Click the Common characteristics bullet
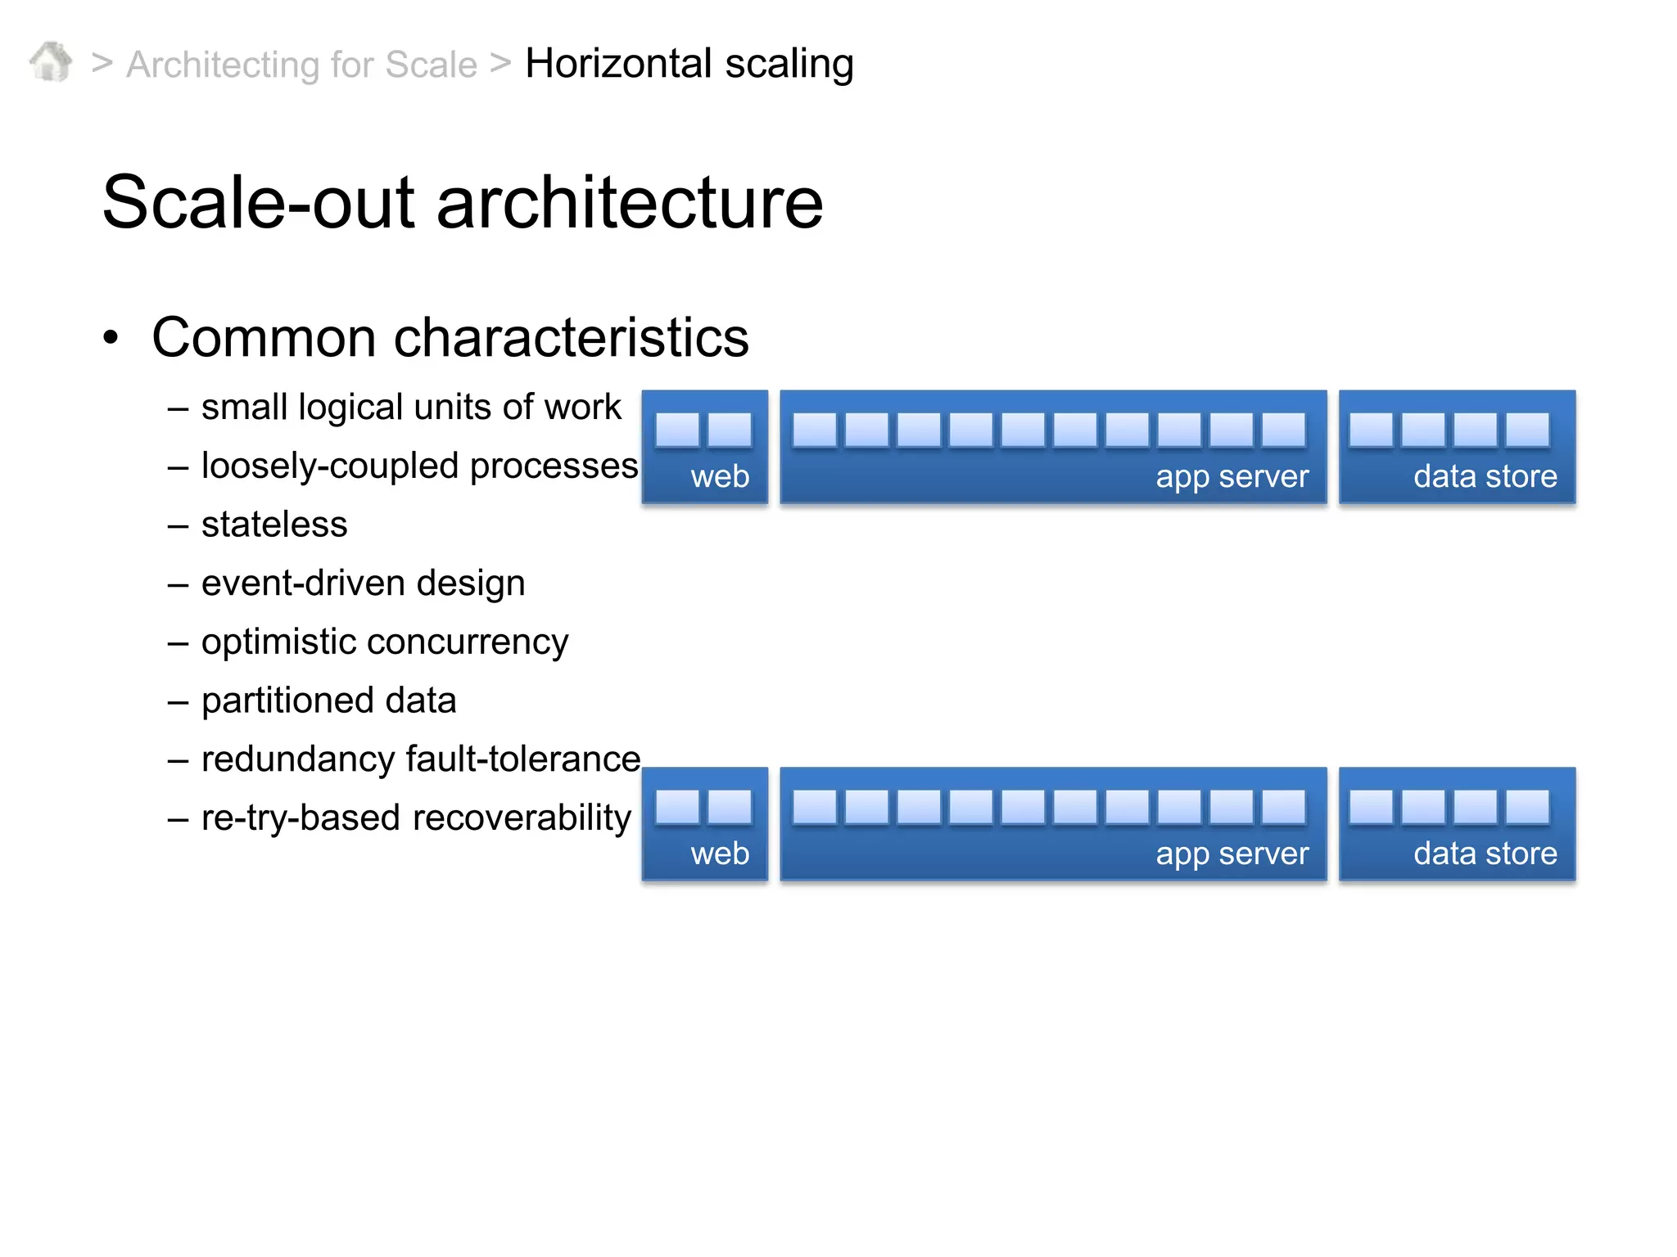The image size is (1677, 1257). coord(450,338)
